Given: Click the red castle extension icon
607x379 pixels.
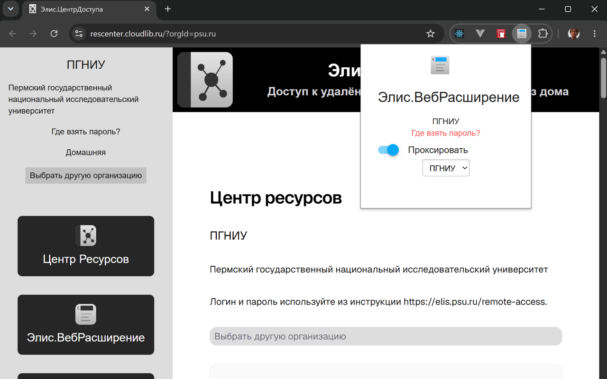Looking at the screenshot, I should pyautogui.click(x=501, y=34).
